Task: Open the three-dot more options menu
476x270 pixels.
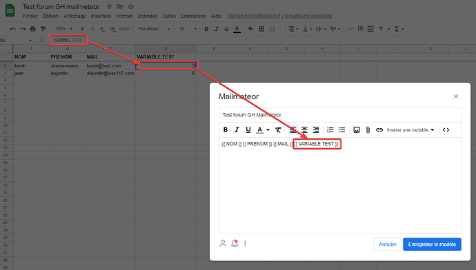Action: (245, 243)
